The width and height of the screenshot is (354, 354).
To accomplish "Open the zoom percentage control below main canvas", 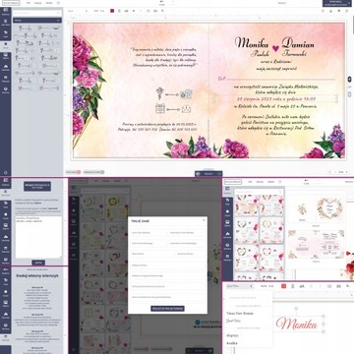I will (341, 172).
